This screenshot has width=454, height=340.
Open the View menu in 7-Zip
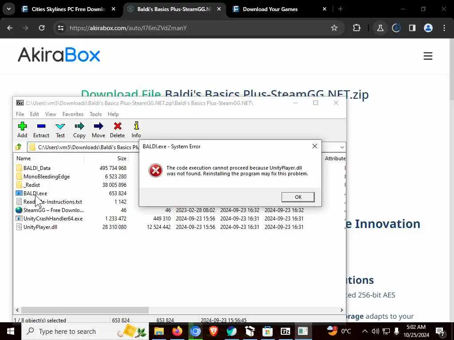click(x=51, y=114)
